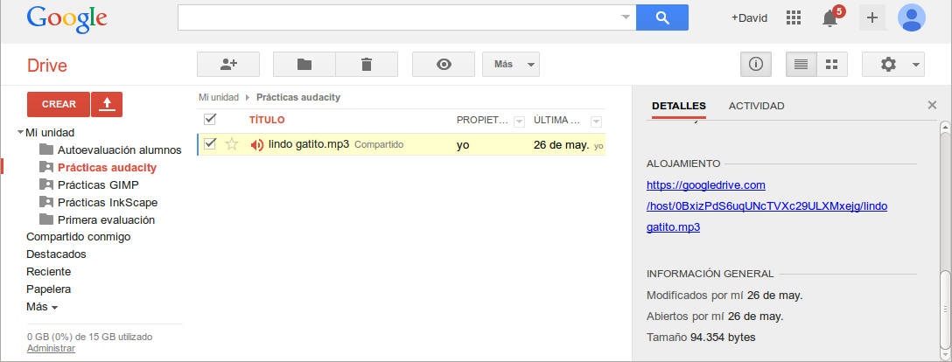Collapse the Mi unidad tree
Image resolution: width=952 pixels, height=362 pixels.
pos(21,131)
